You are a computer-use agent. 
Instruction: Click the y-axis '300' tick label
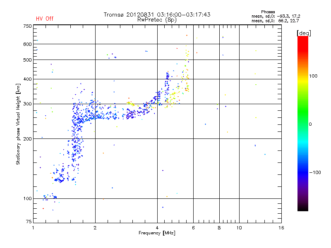pyautogui.click(x=27, y=104)
